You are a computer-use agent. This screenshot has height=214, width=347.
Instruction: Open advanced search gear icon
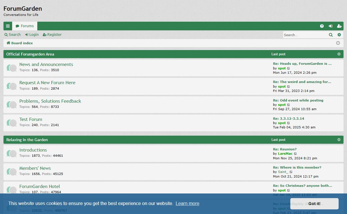[x=339, y=35]
